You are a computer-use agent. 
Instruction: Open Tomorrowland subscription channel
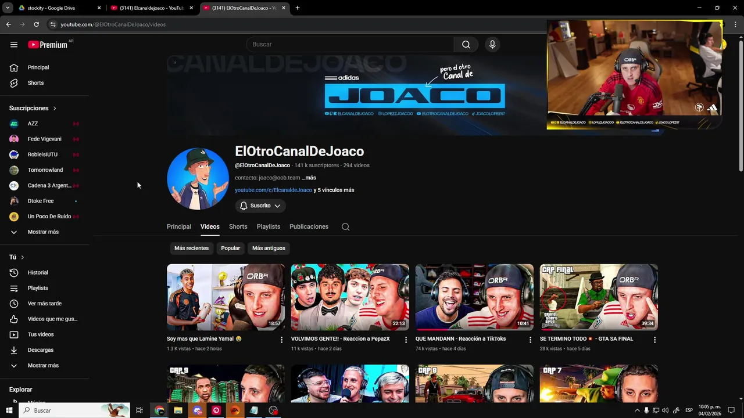[x=45, y=170]
